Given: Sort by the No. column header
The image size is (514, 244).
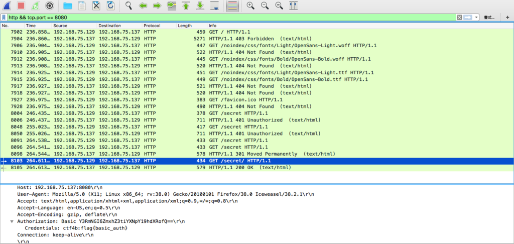Looking at the screenshot, I should [x=12, y=26].
